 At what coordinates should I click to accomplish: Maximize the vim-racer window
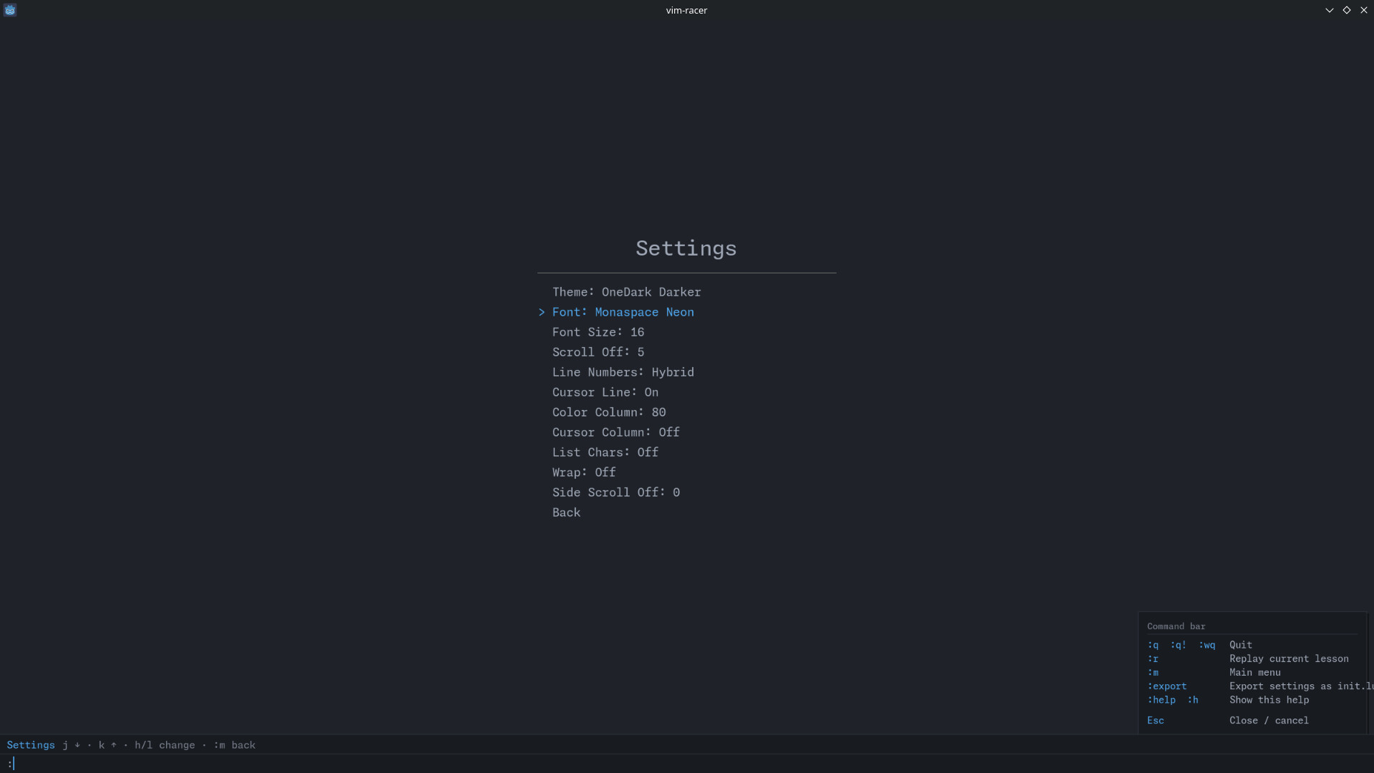[1347, 10]
